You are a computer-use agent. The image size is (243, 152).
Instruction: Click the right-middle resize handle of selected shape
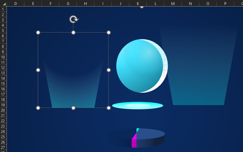[x=109, y=70]
